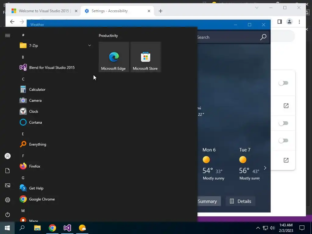Toggle the second accessibility switch

point(284,123)
